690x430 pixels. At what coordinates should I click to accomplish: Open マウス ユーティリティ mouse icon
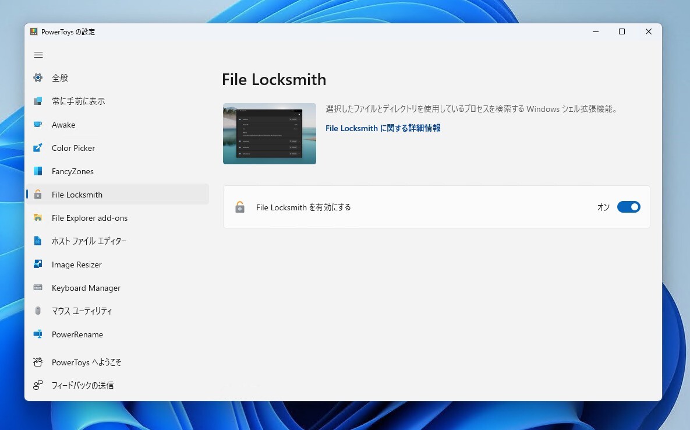[x=38, y=311]
